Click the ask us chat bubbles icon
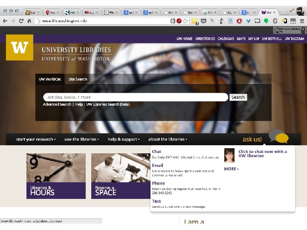 click(x=278, y=136)
